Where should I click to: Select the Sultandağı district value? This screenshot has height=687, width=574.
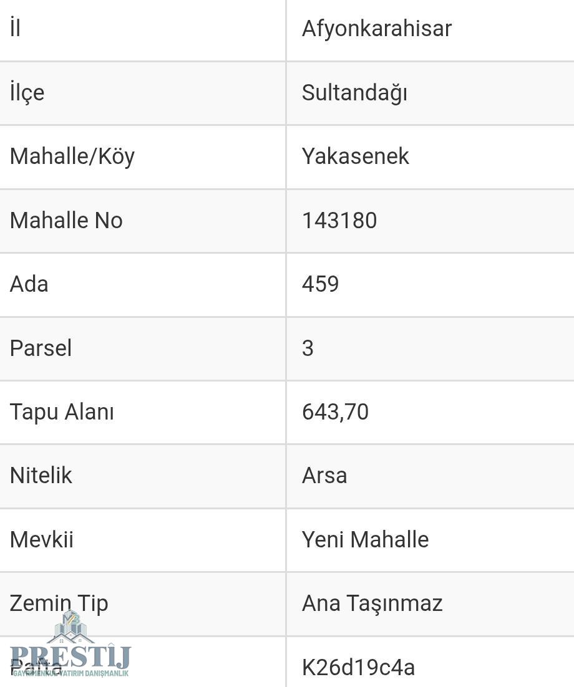click(355, 93)
